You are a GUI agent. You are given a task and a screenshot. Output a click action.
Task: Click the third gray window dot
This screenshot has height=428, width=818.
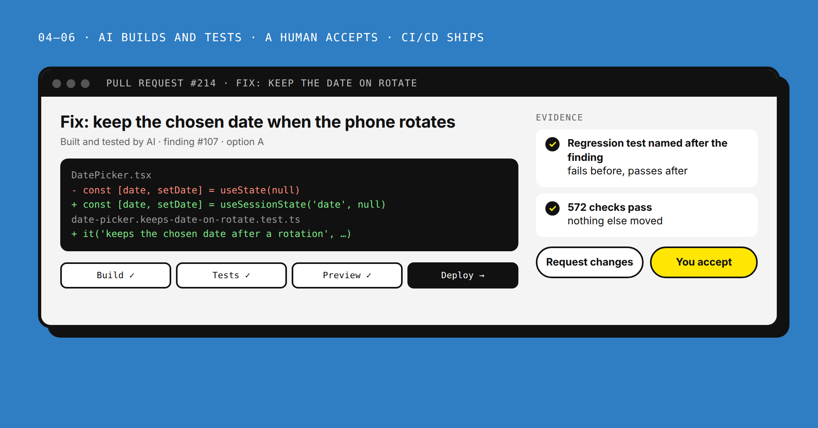pos(85,83)
